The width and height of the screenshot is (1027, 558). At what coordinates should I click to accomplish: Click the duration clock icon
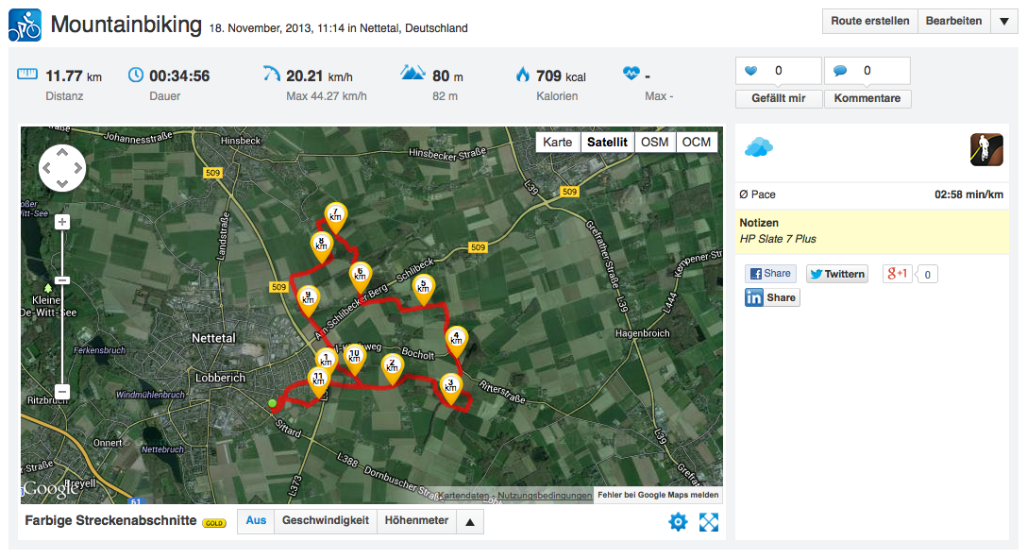(136, 75)
